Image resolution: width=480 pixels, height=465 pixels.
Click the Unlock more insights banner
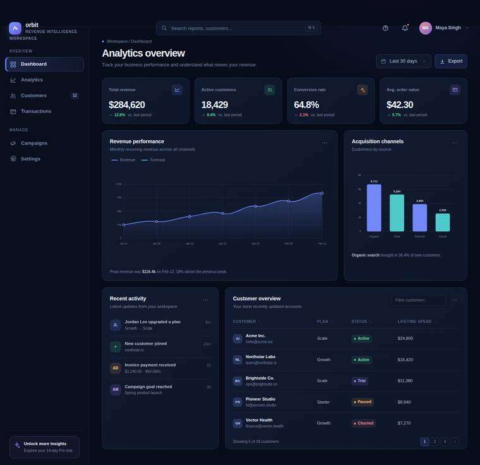point(44,447)
